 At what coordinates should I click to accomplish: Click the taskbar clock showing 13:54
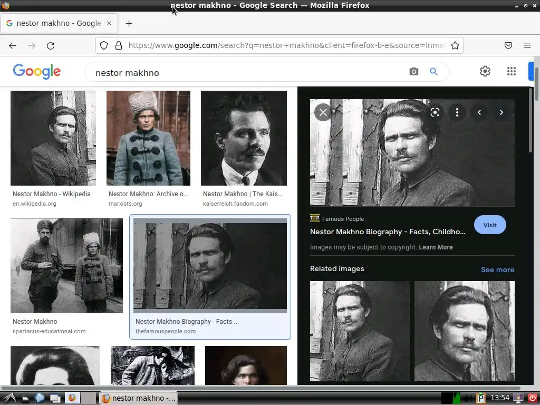500,398
